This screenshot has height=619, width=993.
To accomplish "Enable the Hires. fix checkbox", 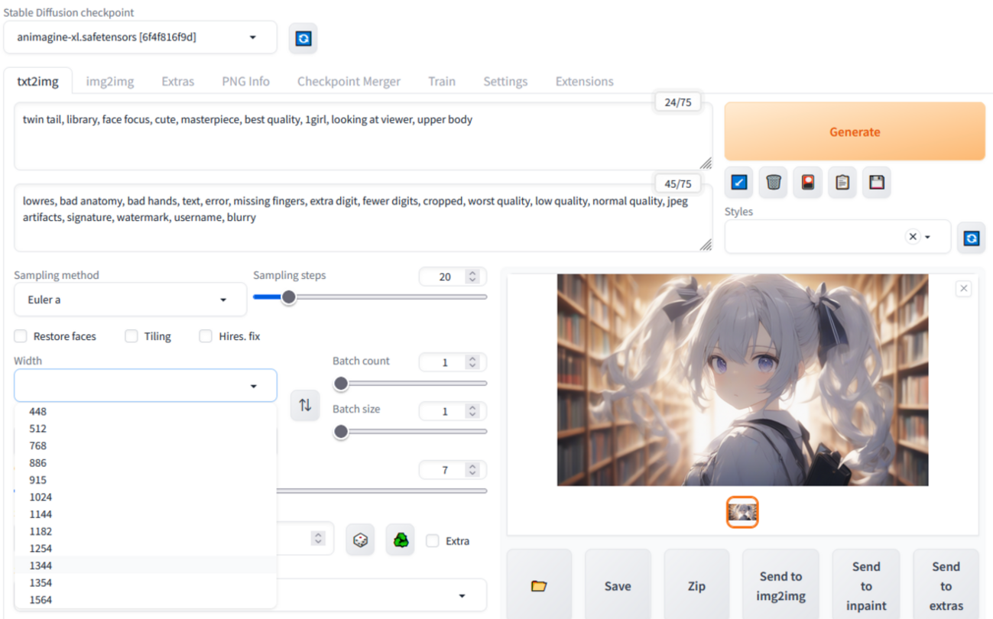I will [206, 336].
